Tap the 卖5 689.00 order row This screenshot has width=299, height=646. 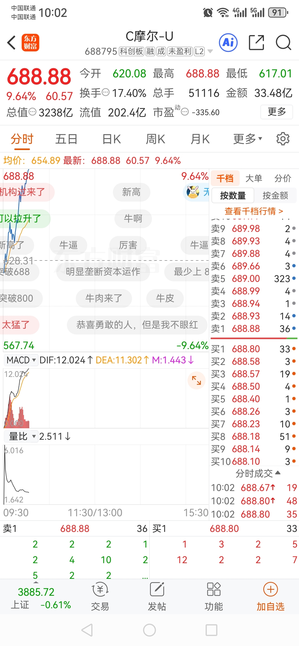[x=254, y=279]
